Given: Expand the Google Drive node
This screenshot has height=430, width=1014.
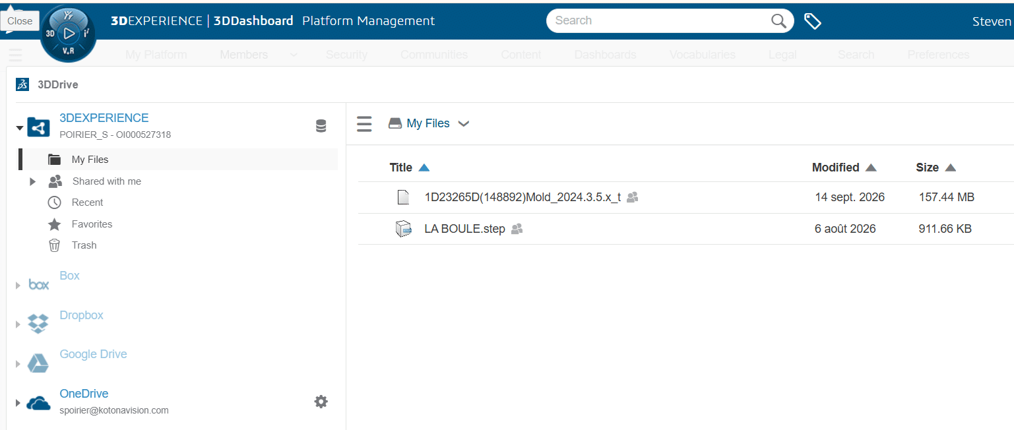Looking at the screenshot, I should point(18,364).
